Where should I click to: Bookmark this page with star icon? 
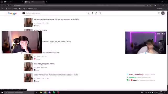[151, 5]
